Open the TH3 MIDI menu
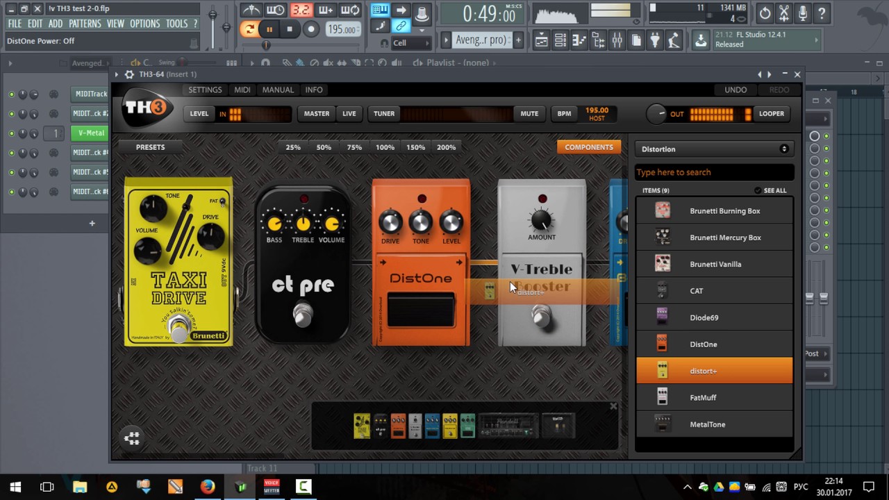The height and width of the screenshot is (500, 889). tap(242, 90)
